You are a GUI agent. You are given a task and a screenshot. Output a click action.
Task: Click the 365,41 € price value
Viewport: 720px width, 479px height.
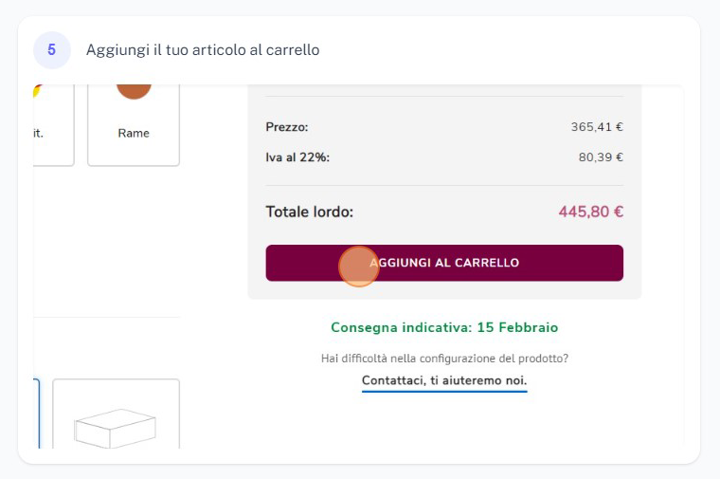597,127
